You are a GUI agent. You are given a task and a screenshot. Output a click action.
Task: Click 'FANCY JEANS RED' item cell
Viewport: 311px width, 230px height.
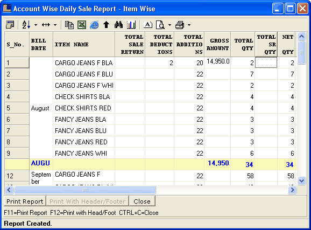(84, 142)
